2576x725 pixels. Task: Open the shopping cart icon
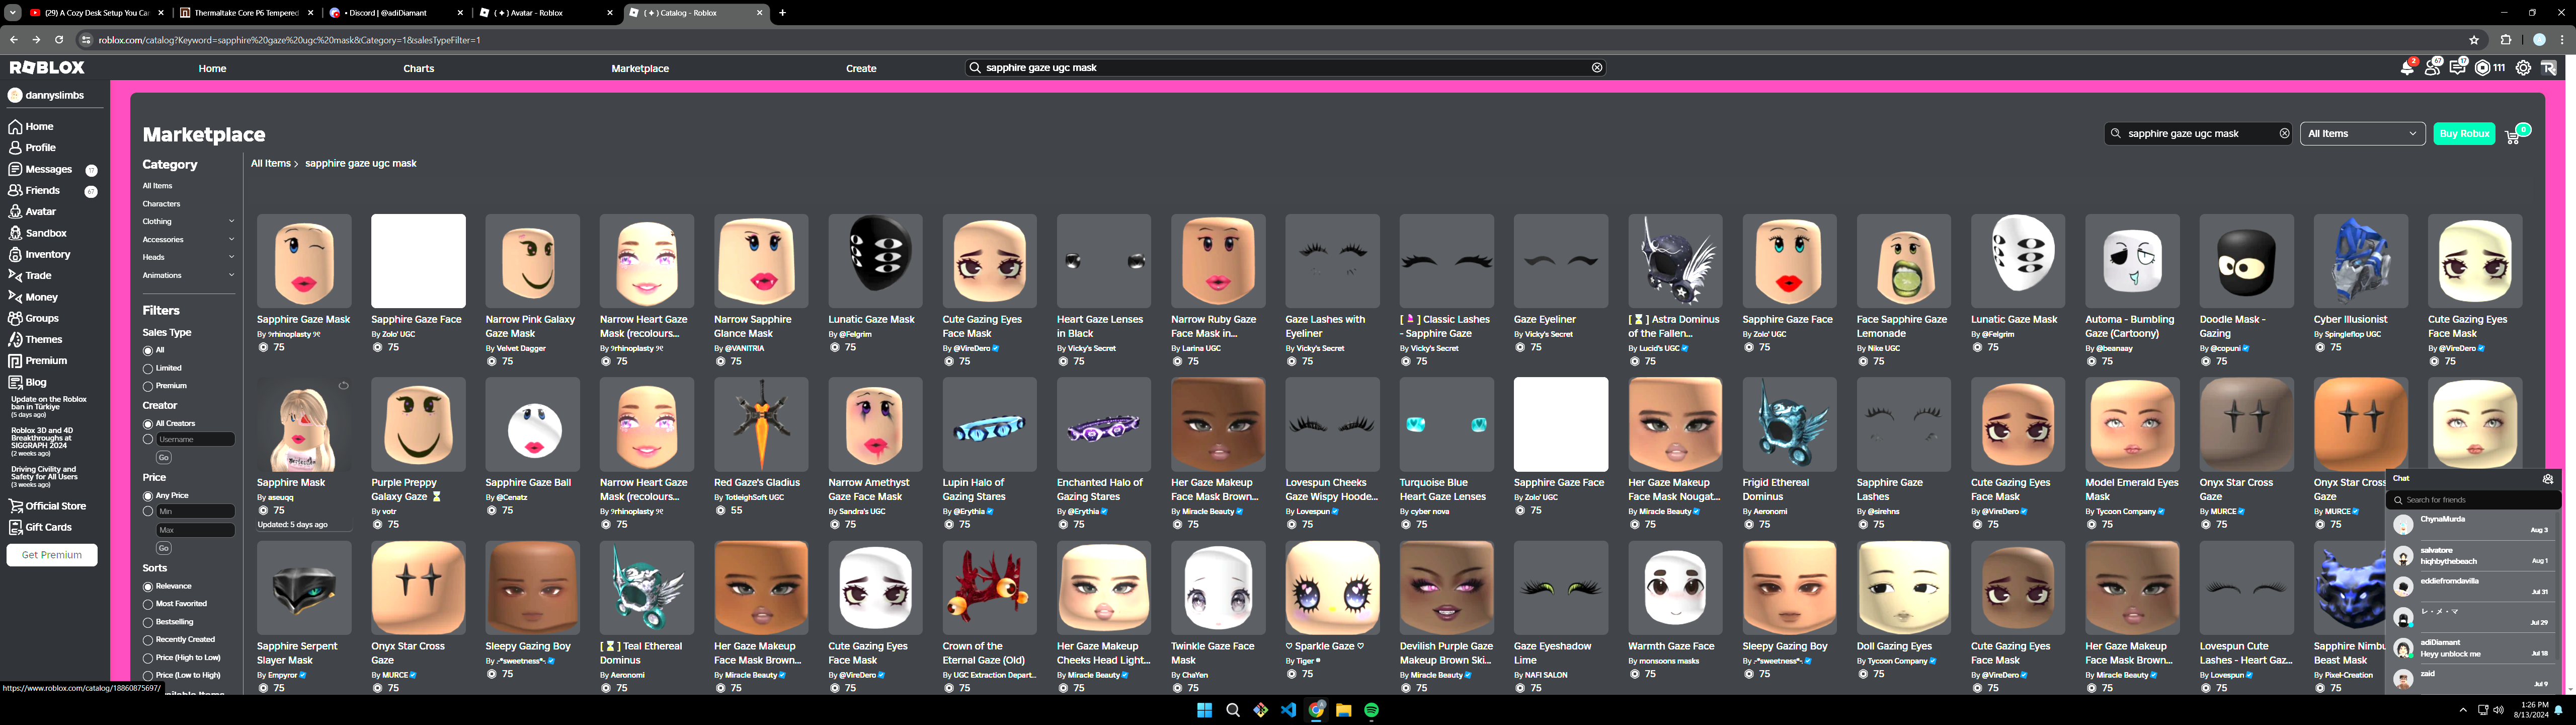tap(2512, 135)
